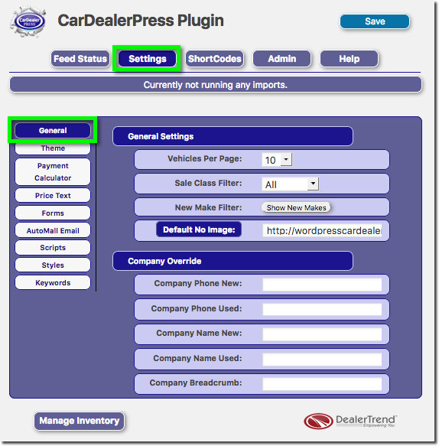Focus the Company Breadcrumb input field

[x=322, y=384]
